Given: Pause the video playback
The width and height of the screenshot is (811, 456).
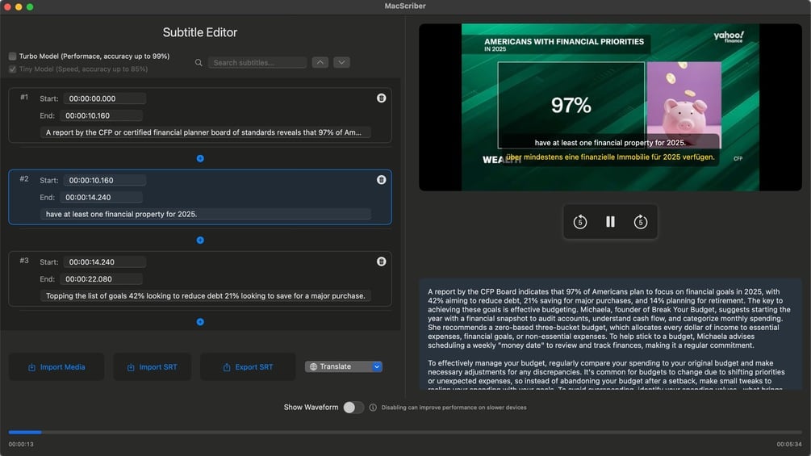Looking at the screenshot, I should click(610, 222).
